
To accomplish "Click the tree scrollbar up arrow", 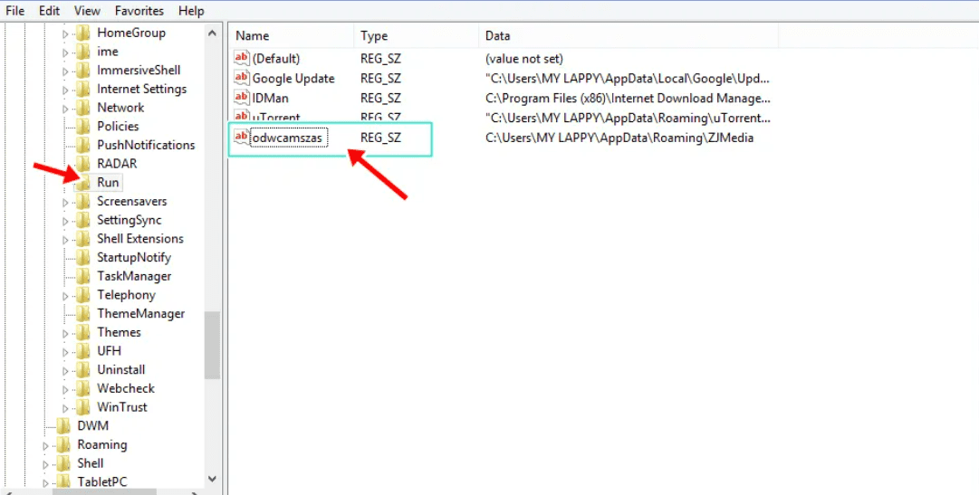I will click(212, 33).
